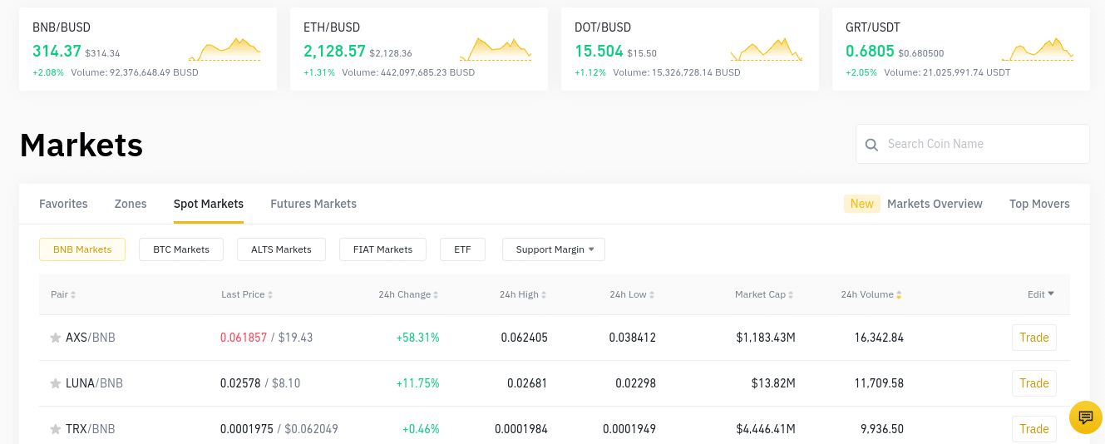Click the TRX/BNB pair name
This screenshot has width=1105, height=444.
(91, 429)
